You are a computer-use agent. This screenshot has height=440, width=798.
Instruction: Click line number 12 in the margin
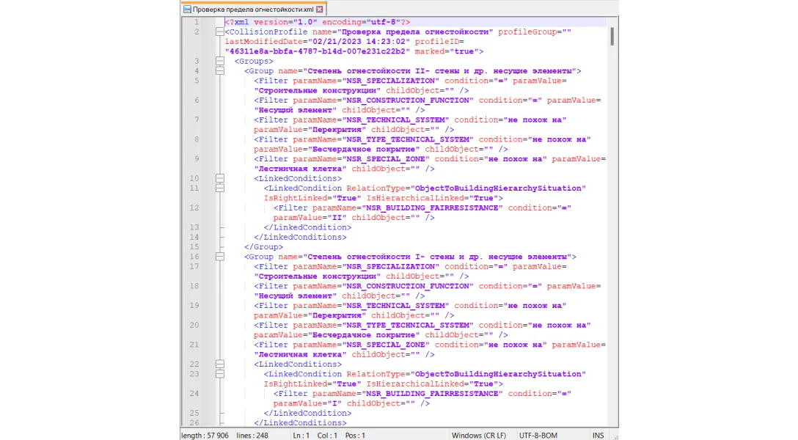pos(194,208)
